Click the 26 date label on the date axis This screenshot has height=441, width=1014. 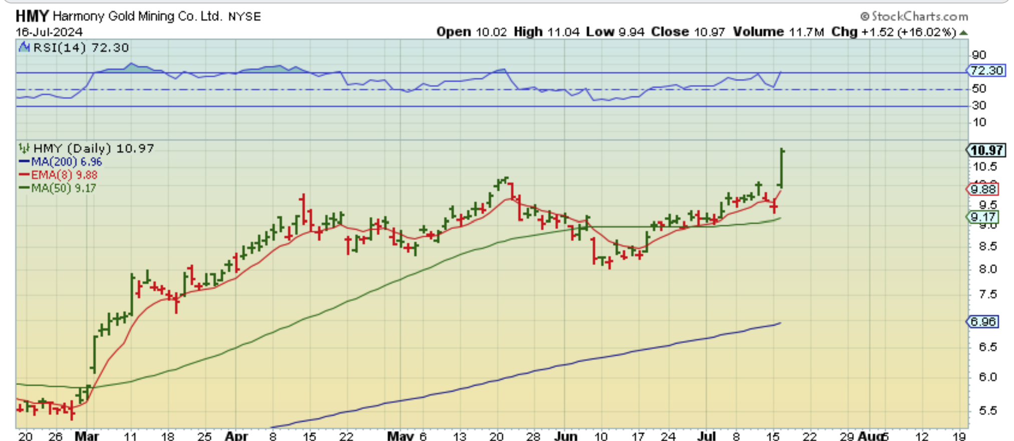pyautogui.click(x=55, y=436)
